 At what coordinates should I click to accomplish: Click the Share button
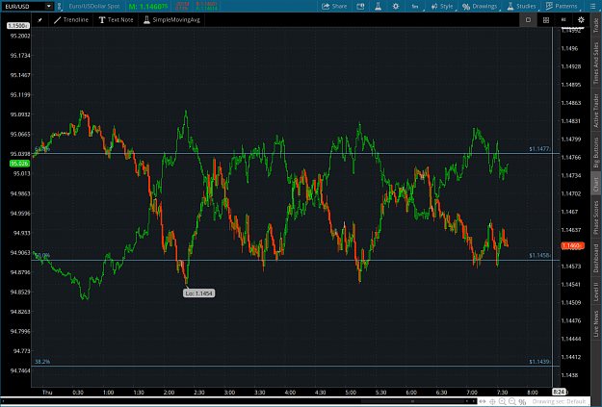(x=334, y=6)
